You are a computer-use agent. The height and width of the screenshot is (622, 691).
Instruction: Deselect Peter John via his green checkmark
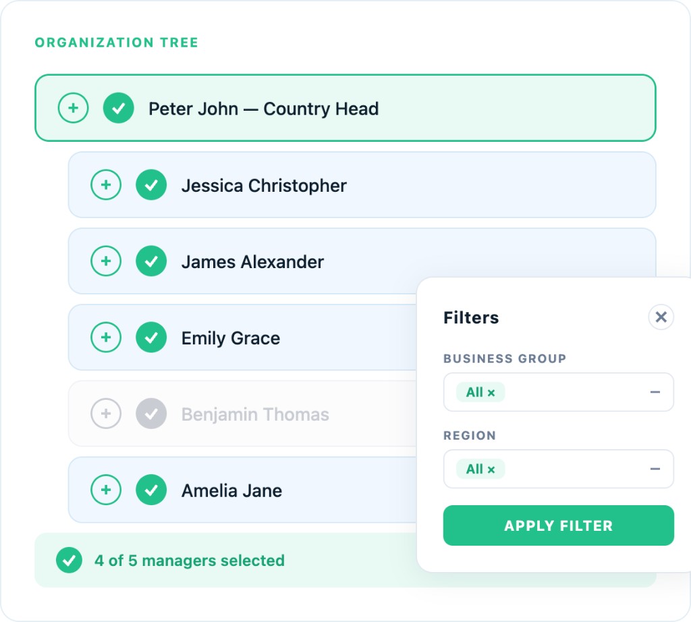tap(119, 108)
